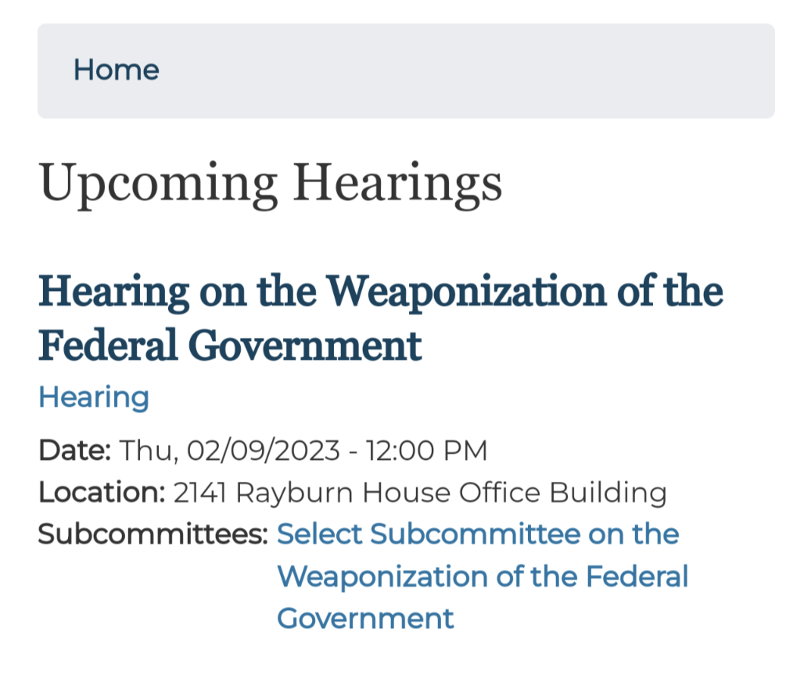Open the Select Subcommittee on the Weaponization link
Viewport: 797px width, 693px height.
pos(477,535)
